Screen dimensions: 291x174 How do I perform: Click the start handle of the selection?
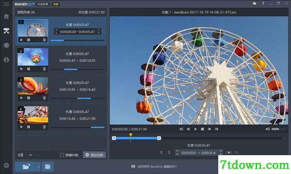114,138
